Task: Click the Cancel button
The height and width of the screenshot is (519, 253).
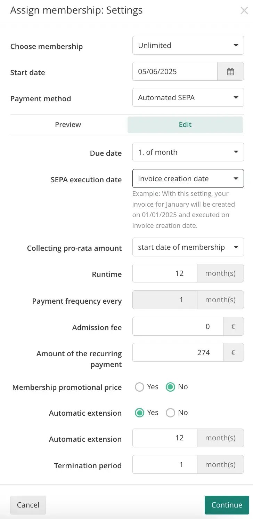Action: coord(28,505)
